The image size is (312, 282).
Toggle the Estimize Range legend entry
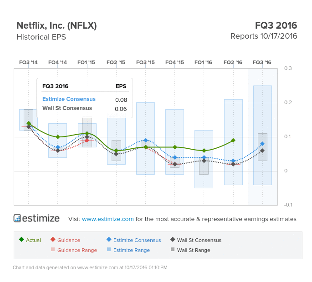click(128, 250)
